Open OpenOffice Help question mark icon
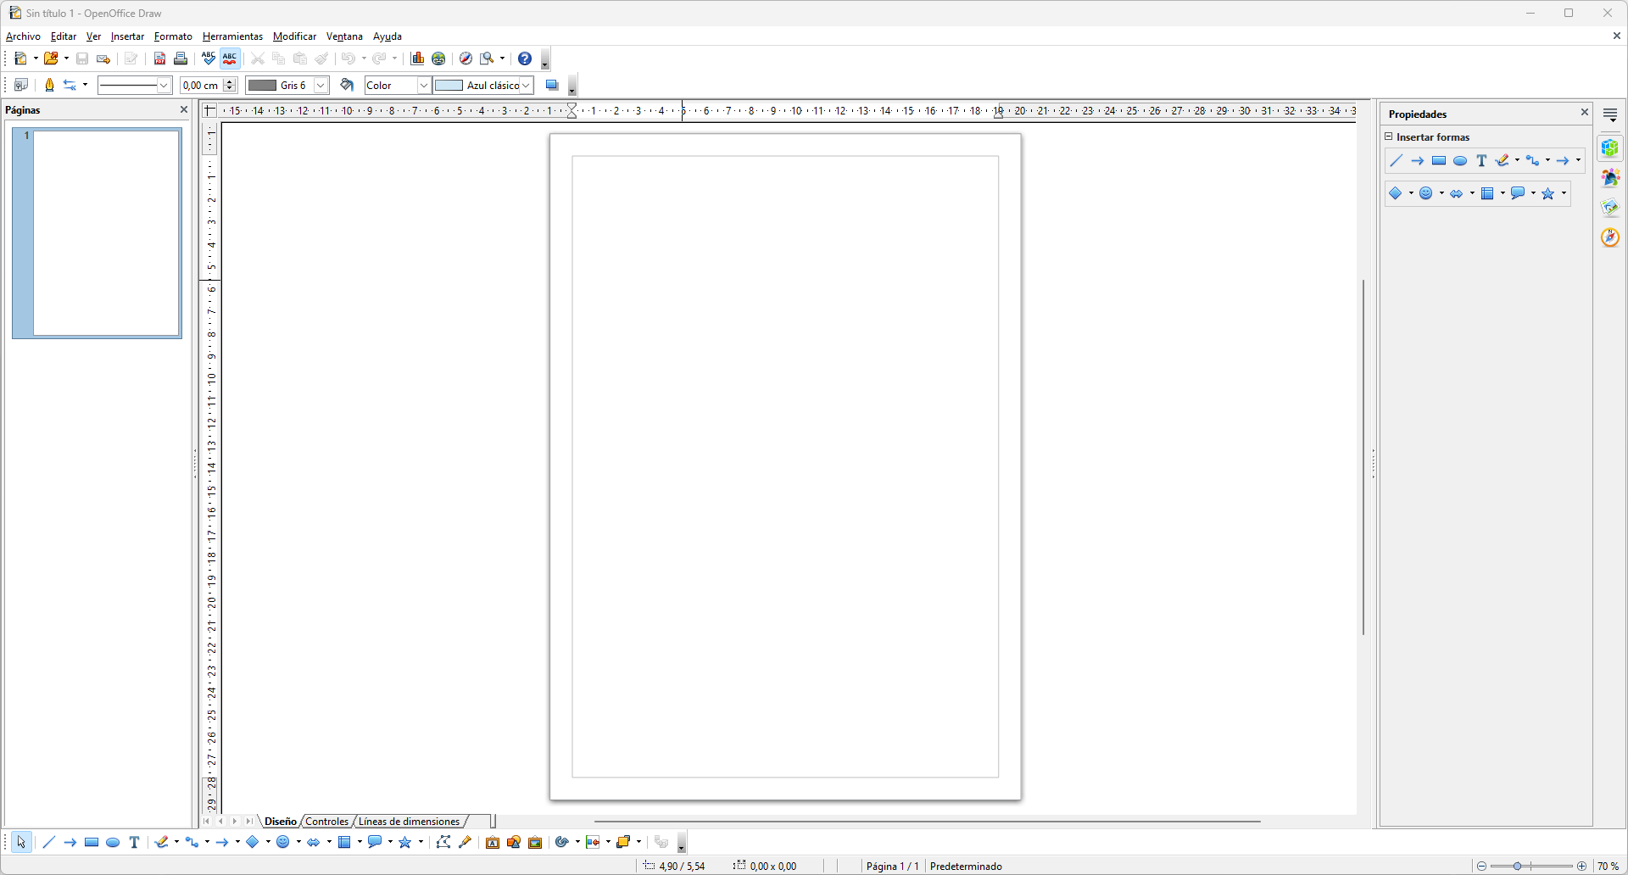1628x875 pixels. tap(525, 59)
